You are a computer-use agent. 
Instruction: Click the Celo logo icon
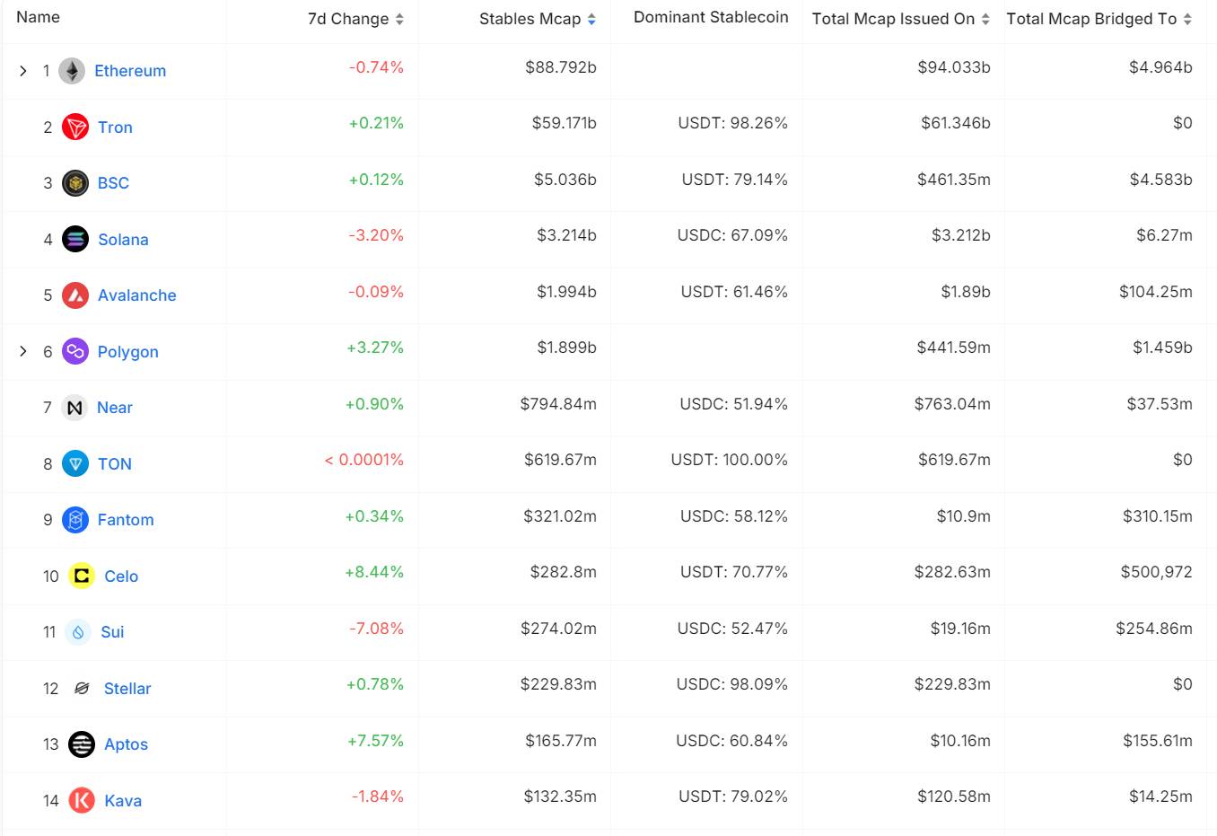pos(82,576)
